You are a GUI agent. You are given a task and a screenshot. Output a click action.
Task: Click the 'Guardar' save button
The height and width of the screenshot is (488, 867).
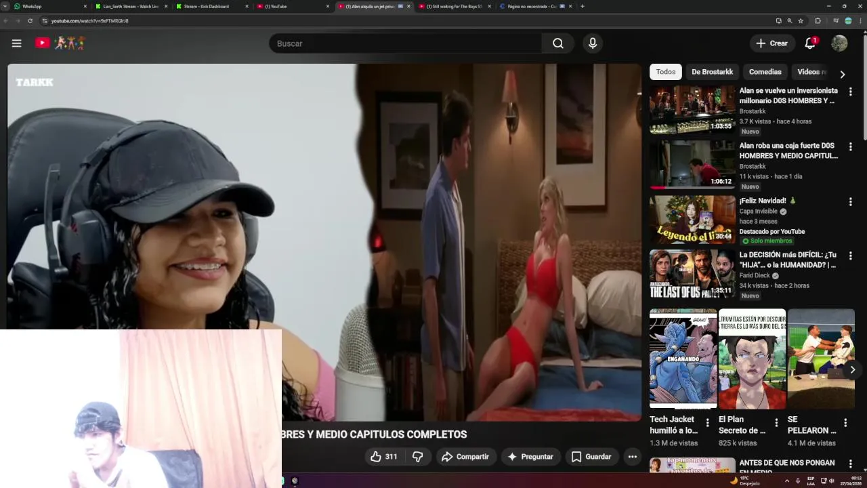coord(591,457)
